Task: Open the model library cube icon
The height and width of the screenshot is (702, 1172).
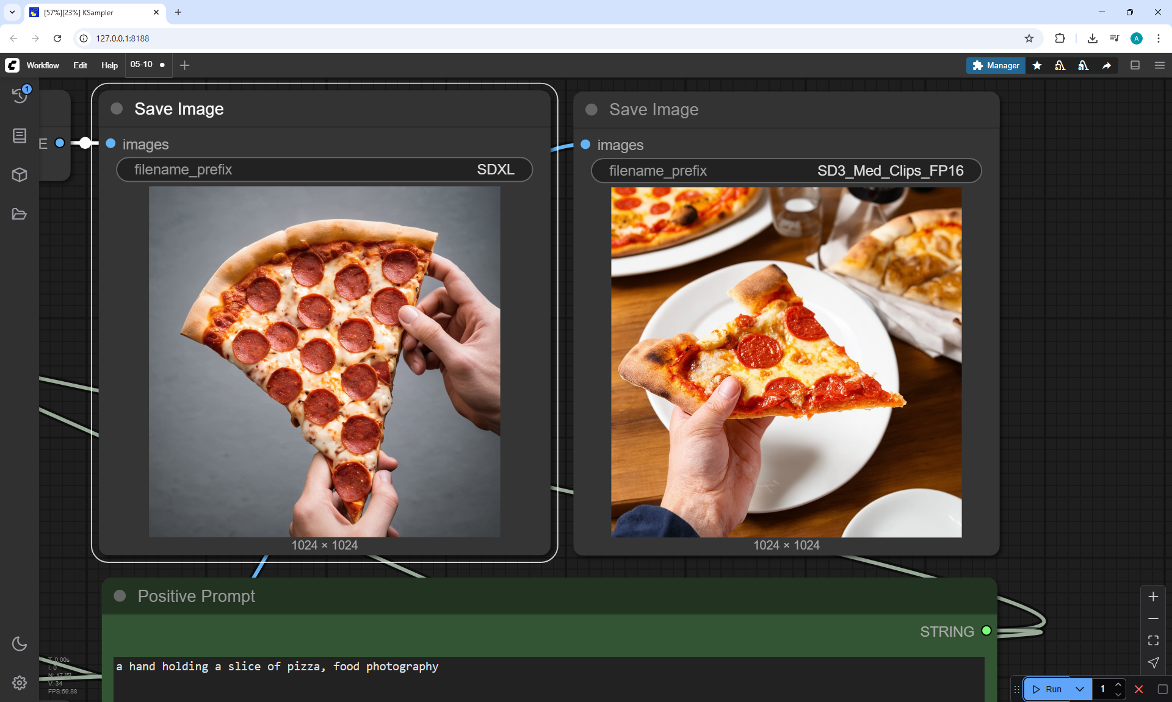Action: click(x=20, y=175)
